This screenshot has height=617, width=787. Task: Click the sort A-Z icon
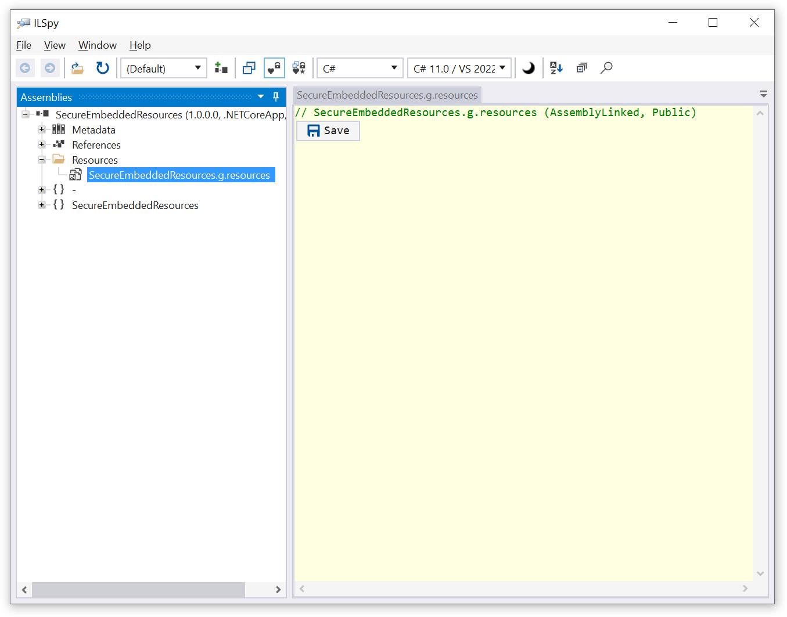click(556, 68)
